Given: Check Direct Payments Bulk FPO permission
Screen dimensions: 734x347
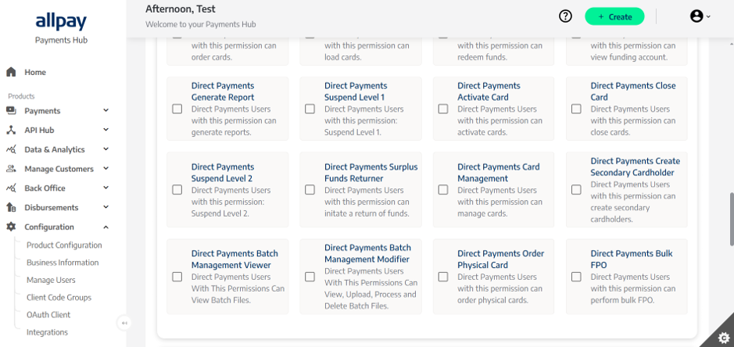Looking at the screenshot, I should (576, 277).
